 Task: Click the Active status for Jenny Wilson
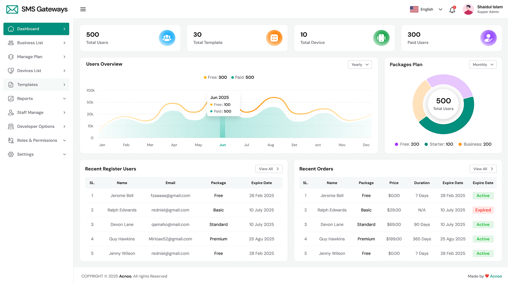click(483, 253)
